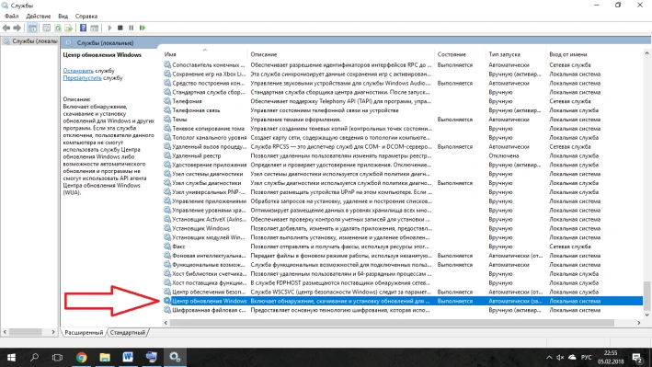Switch to the Расширенный tab

coord(84,332)
